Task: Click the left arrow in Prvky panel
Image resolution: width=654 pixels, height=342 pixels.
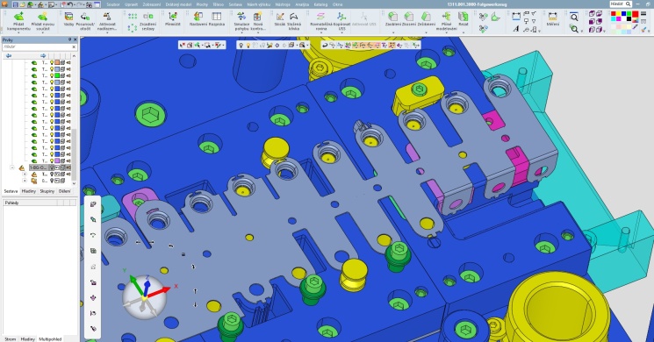Action: point(9,55)
